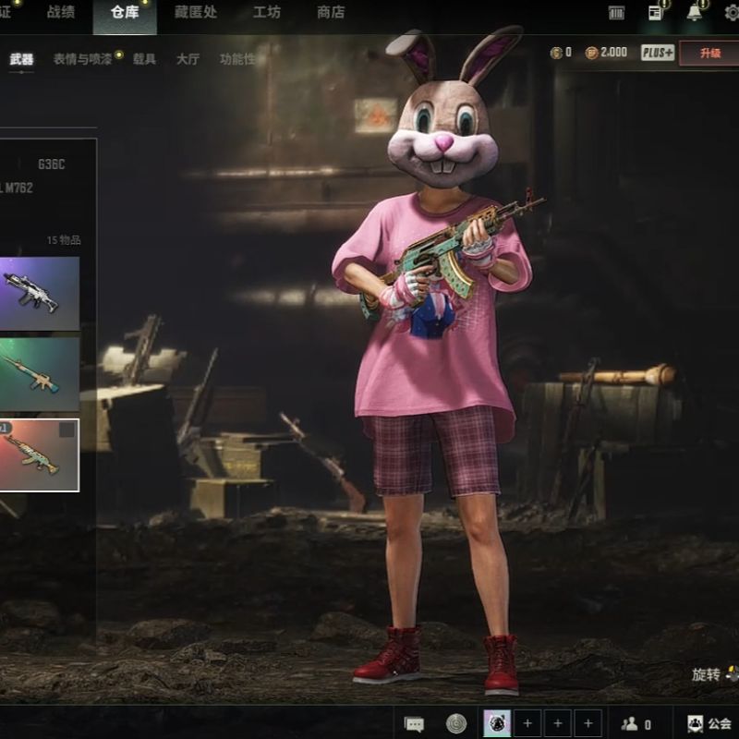Click the BP coin balance 2,000
This screenshot has height=739, width=739.
(606, 53)
